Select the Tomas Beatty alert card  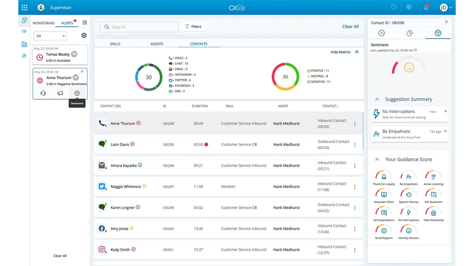60,55
